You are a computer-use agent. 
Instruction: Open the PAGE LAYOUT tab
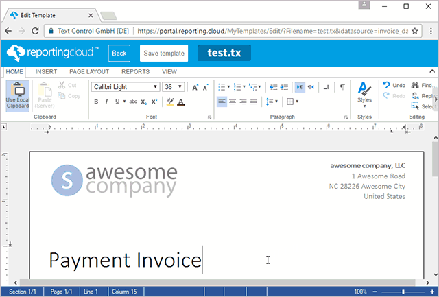click(x=89, y=72)
